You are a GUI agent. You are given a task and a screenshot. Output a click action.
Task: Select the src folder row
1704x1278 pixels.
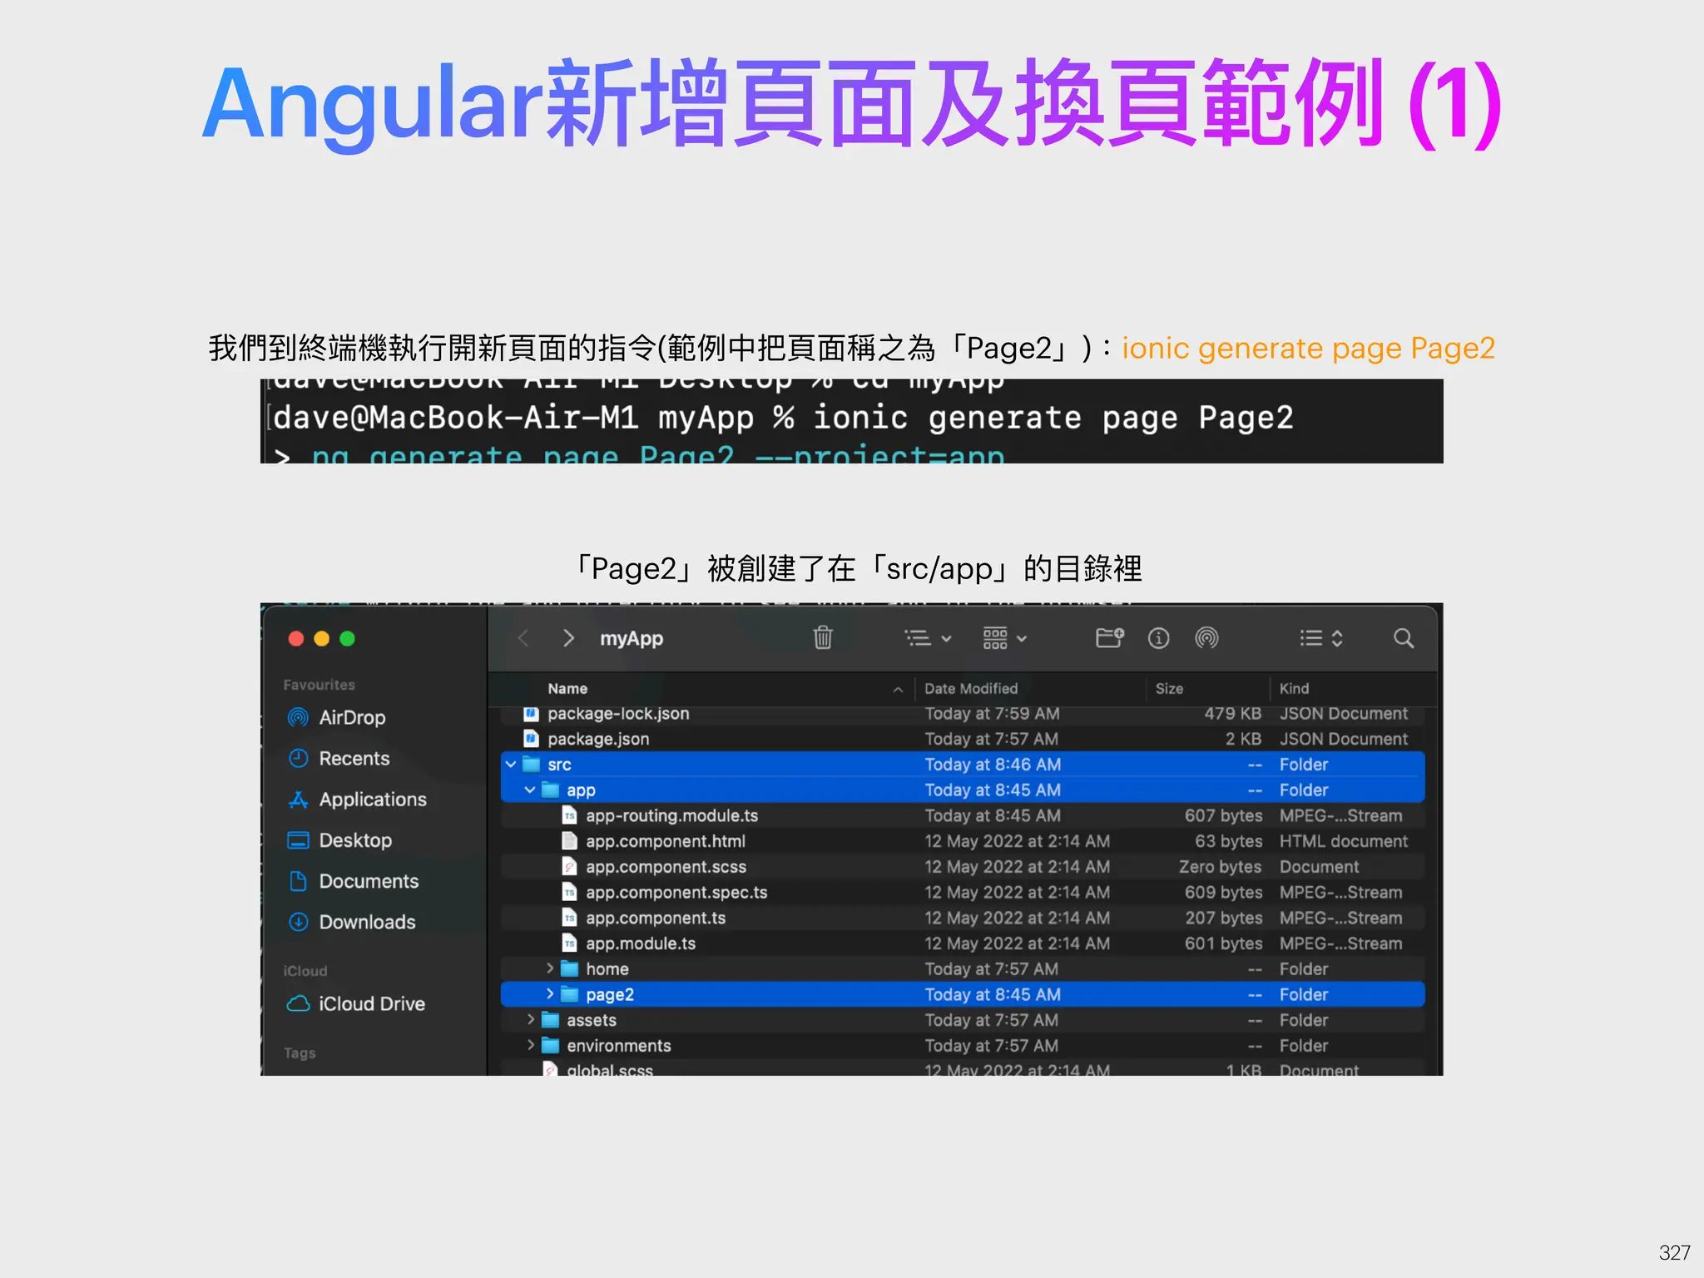(963, 764)
